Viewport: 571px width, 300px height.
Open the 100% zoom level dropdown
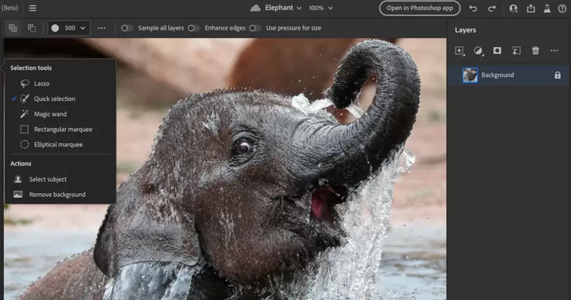[x=321, y=8]
